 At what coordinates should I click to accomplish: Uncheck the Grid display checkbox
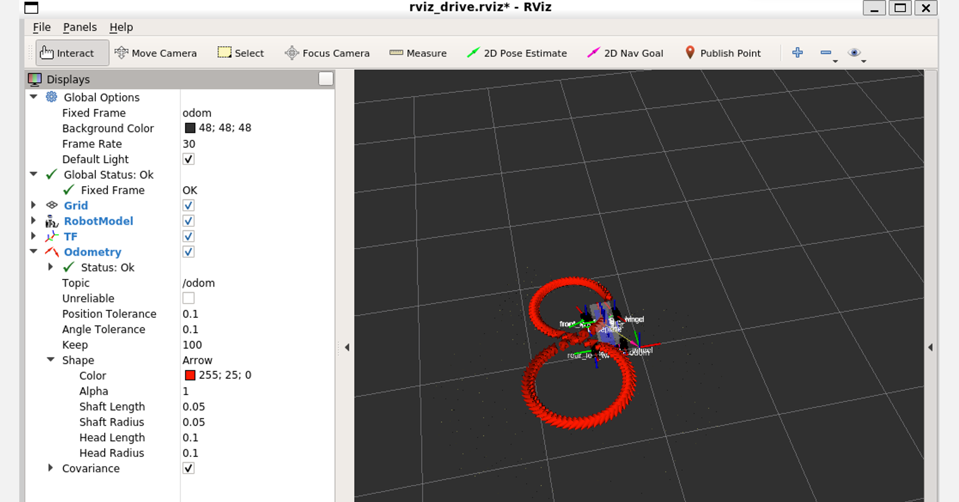[188, 206]
